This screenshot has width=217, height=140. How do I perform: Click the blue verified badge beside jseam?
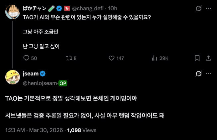pos(43,73)
